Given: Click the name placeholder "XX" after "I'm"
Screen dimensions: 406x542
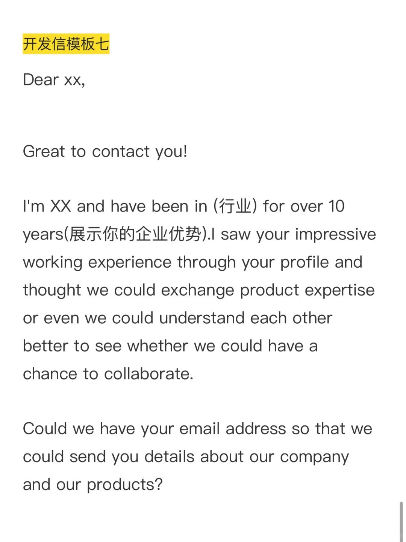Looking at the screenshot, I should point(61,206).
